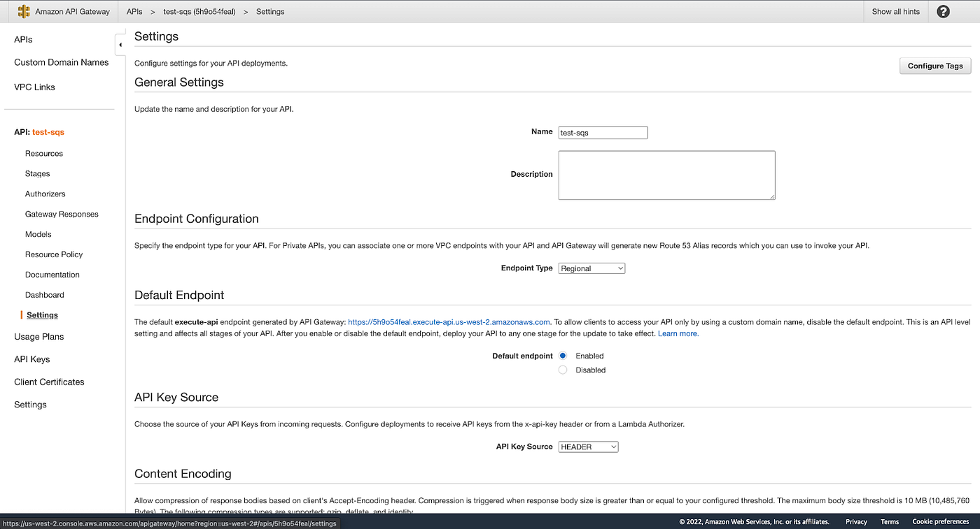Click the Settings breadcrumb
Viewport: 980px width, 529px height.
pyautogui.click(x=270, y=12)
